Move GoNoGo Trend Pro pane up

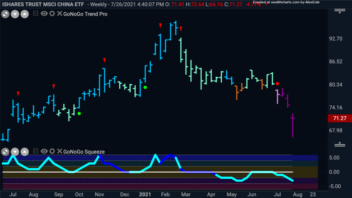(25, 14)
